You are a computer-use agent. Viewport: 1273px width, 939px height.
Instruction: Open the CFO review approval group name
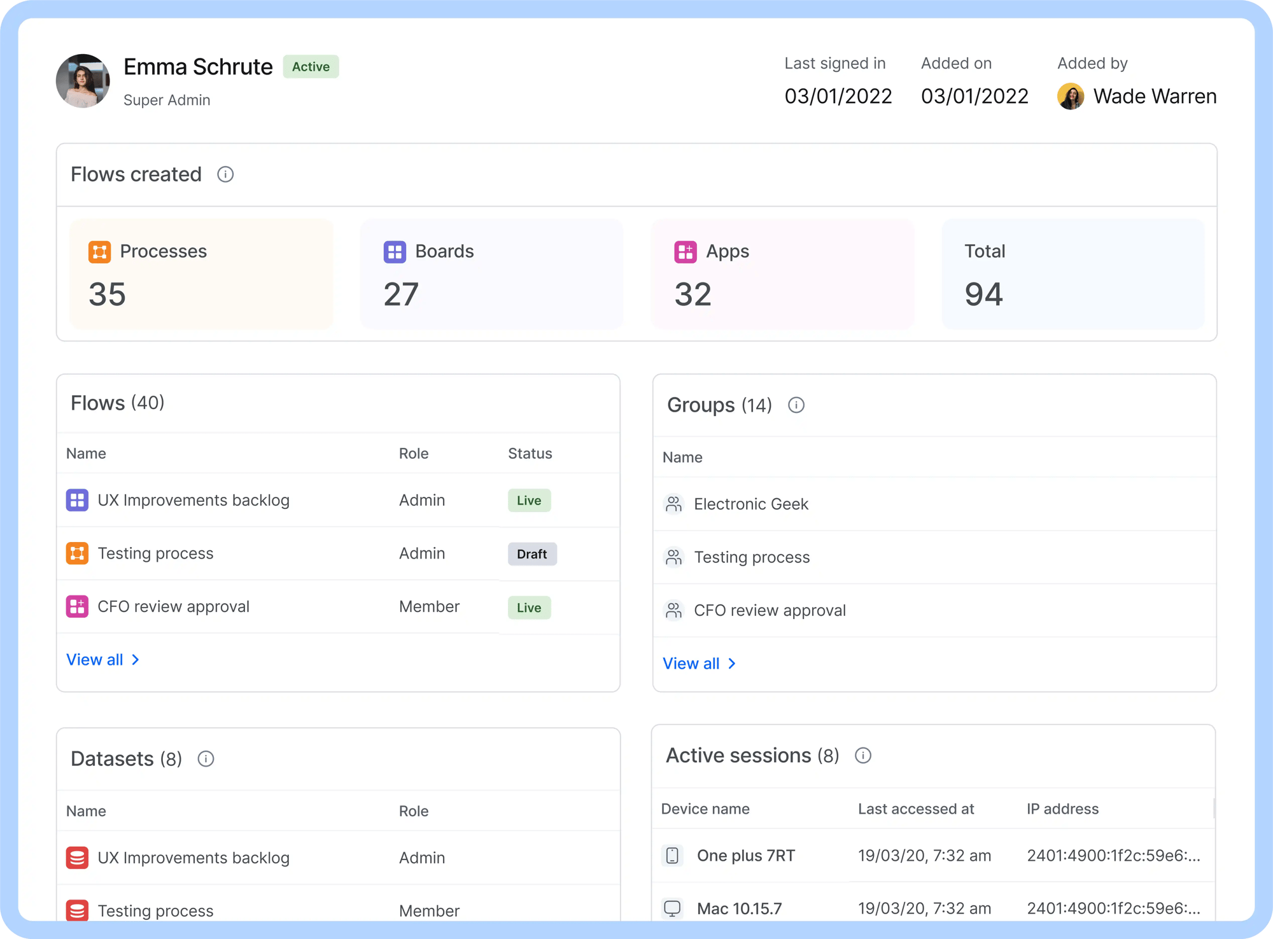coord(770,610)
